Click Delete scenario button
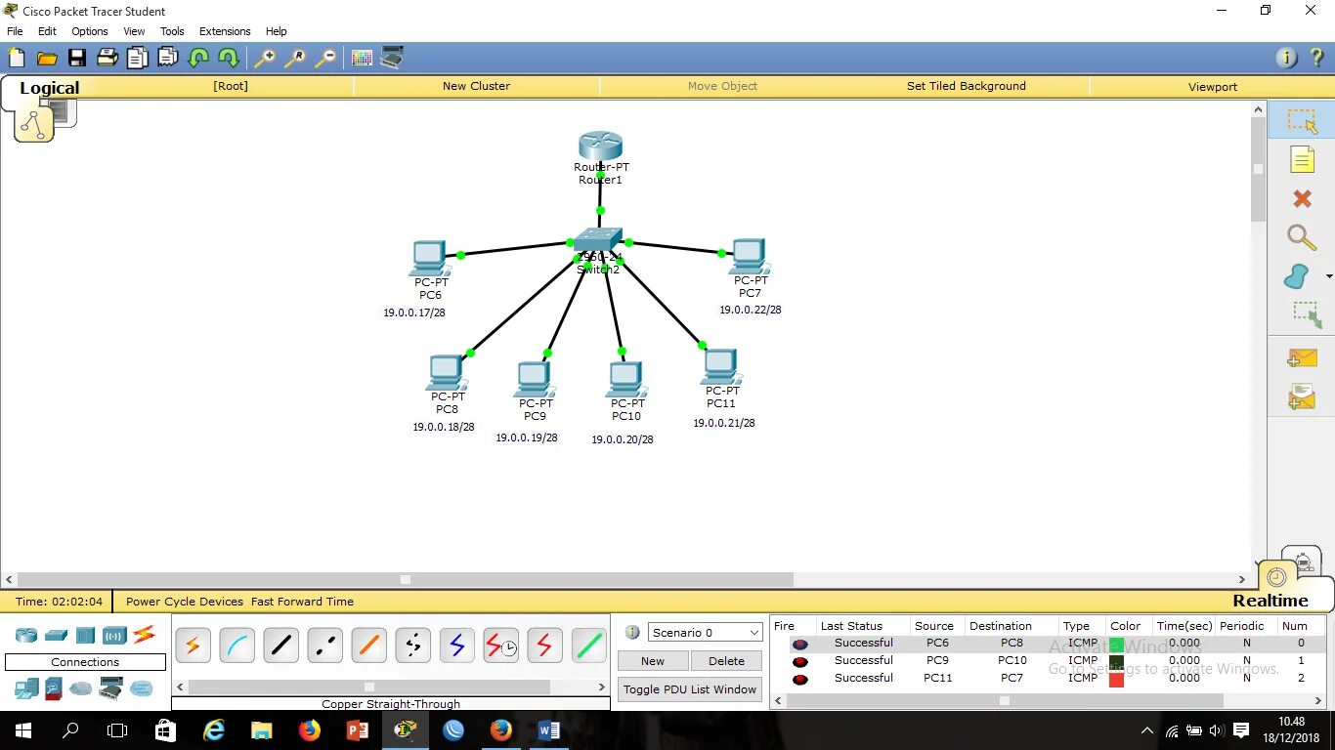 click(726, 661)
